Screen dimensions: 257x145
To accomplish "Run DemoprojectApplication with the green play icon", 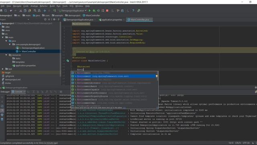I will tap(90, 11).
